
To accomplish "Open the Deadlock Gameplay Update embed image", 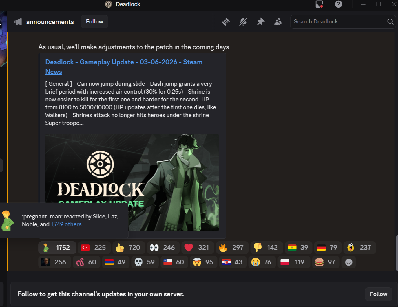I will (x=132, y=182).
